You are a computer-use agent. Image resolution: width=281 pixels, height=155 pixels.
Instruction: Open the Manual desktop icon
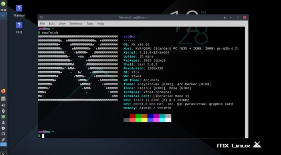[x=19, y=11]
